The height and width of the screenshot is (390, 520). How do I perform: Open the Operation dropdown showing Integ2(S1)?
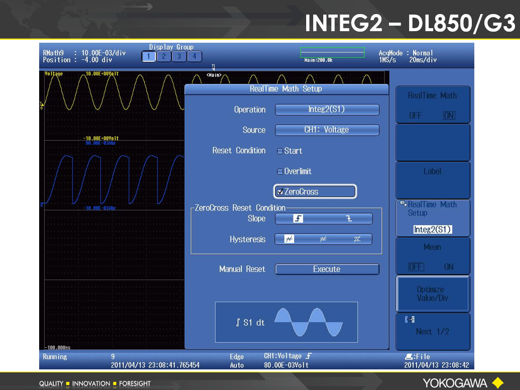pos(327,110)
